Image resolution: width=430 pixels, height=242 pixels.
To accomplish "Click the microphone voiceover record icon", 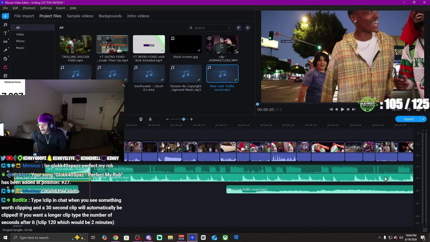I will coord(150,119).
